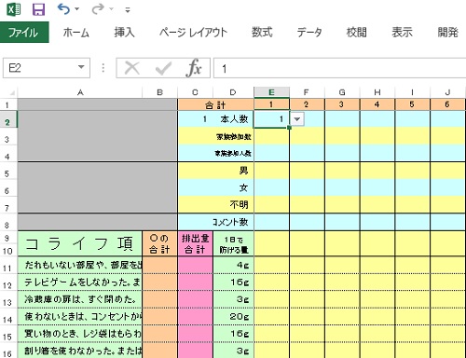Click the Excel application icon
The image size is (466, 358).
point(14,9)
